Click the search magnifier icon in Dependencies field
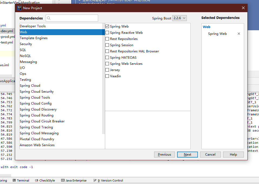259x184 pixels. coord(49,18)
